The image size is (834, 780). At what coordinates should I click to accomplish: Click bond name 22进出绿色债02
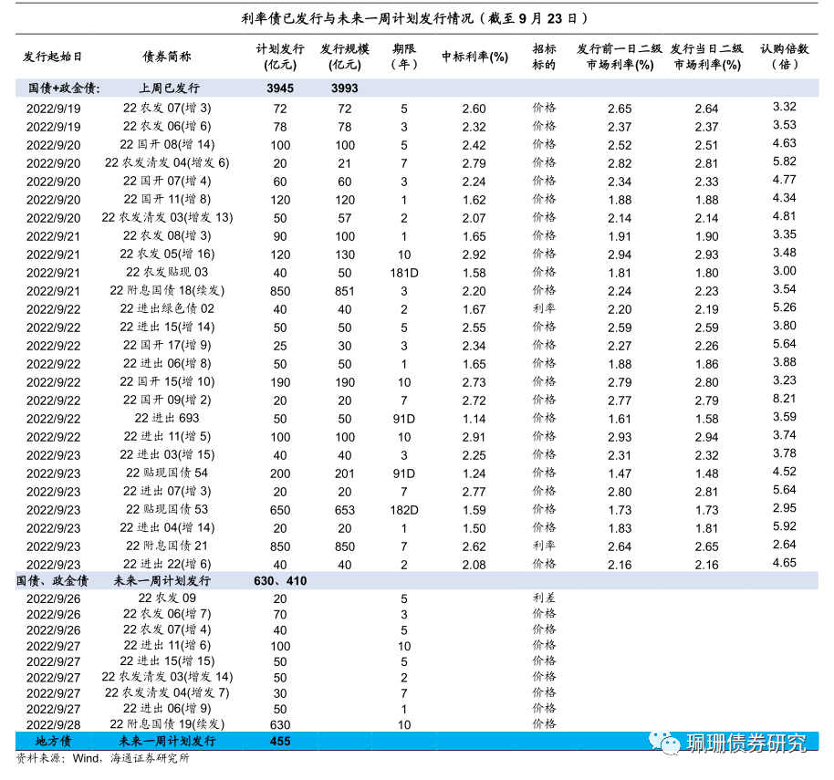point(167,309)
